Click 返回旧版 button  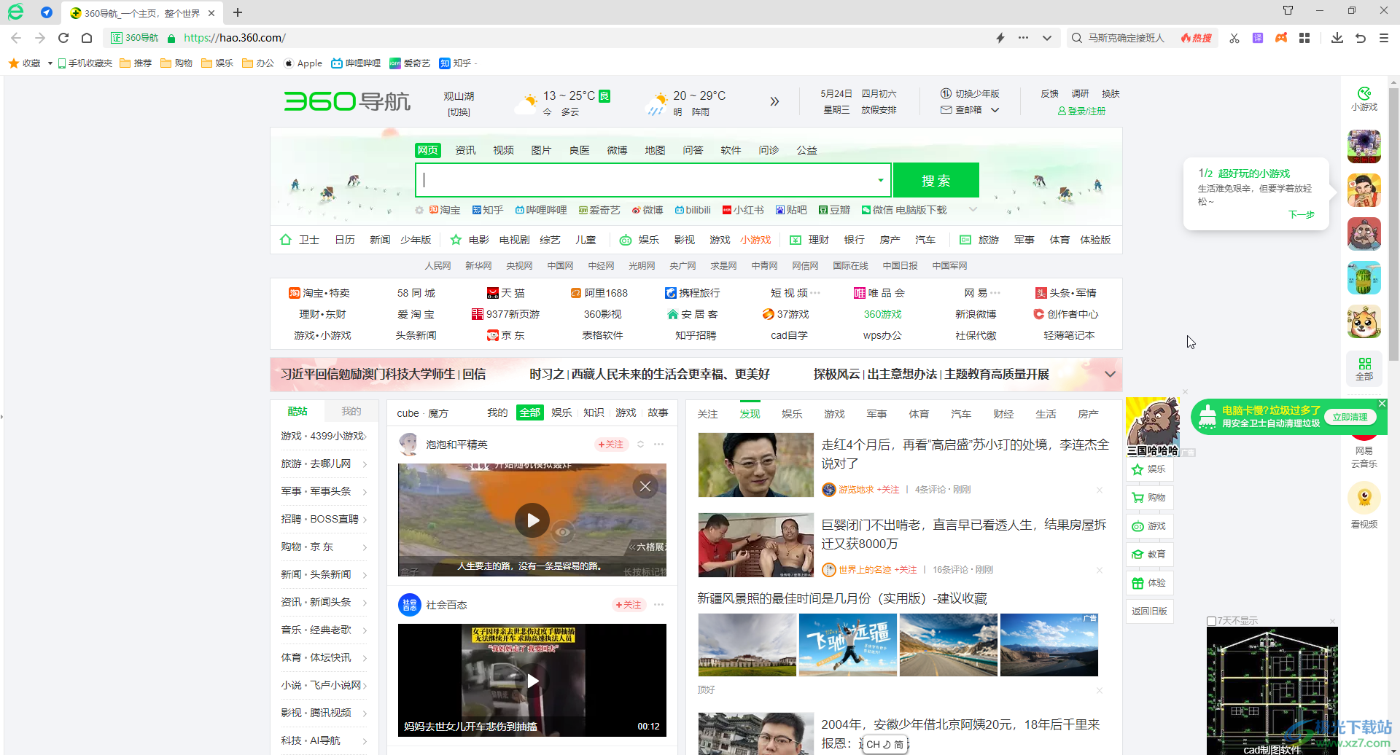point(1149,611)
